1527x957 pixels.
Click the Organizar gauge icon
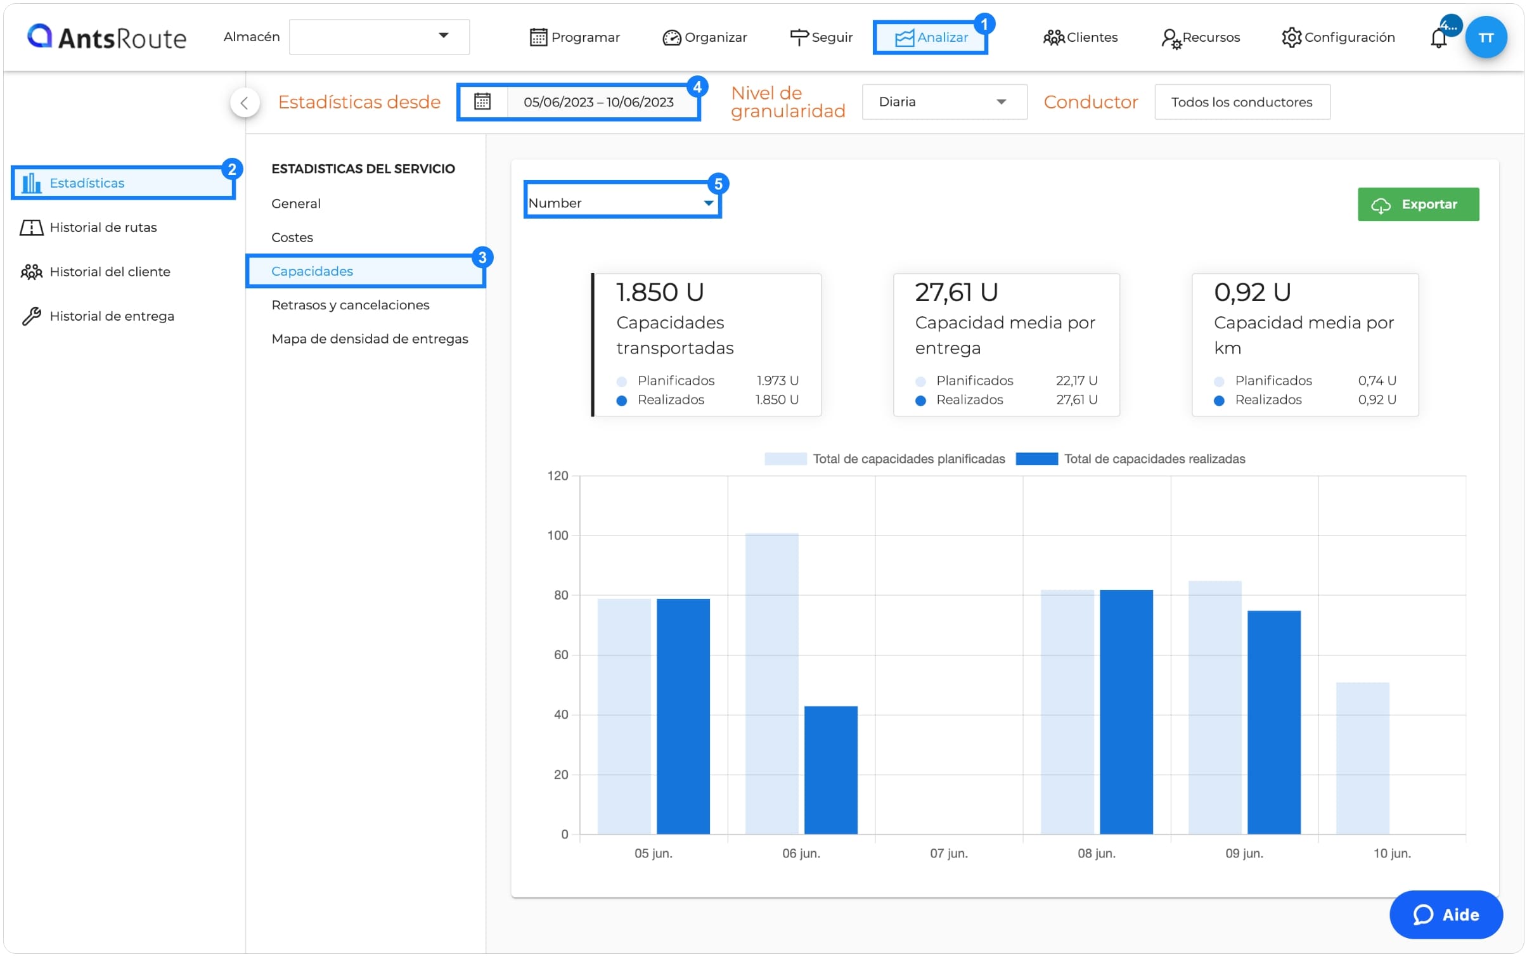click(671, 38)
